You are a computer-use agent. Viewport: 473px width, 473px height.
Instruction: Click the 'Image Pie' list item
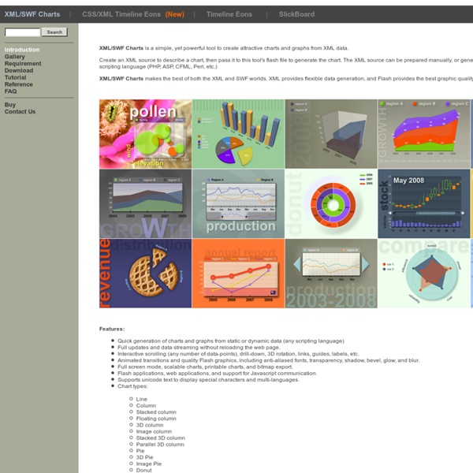pyautogui.click(x=149, y=464)
